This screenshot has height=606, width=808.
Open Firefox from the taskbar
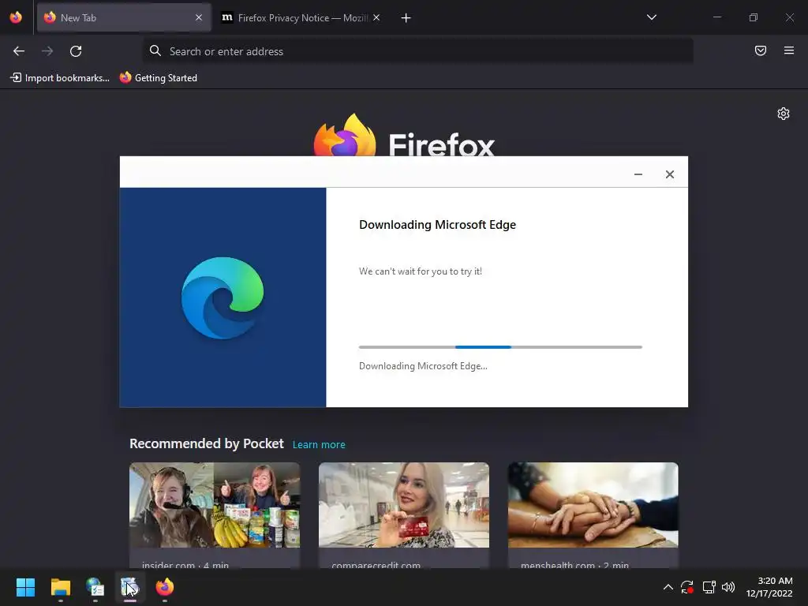[165, 587]
